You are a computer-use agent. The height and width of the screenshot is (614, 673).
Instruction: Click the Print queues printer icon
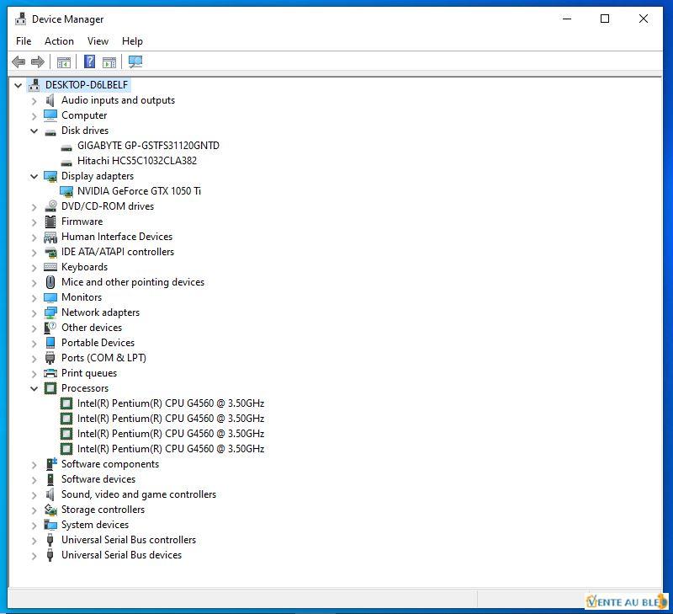click(50, 373)
